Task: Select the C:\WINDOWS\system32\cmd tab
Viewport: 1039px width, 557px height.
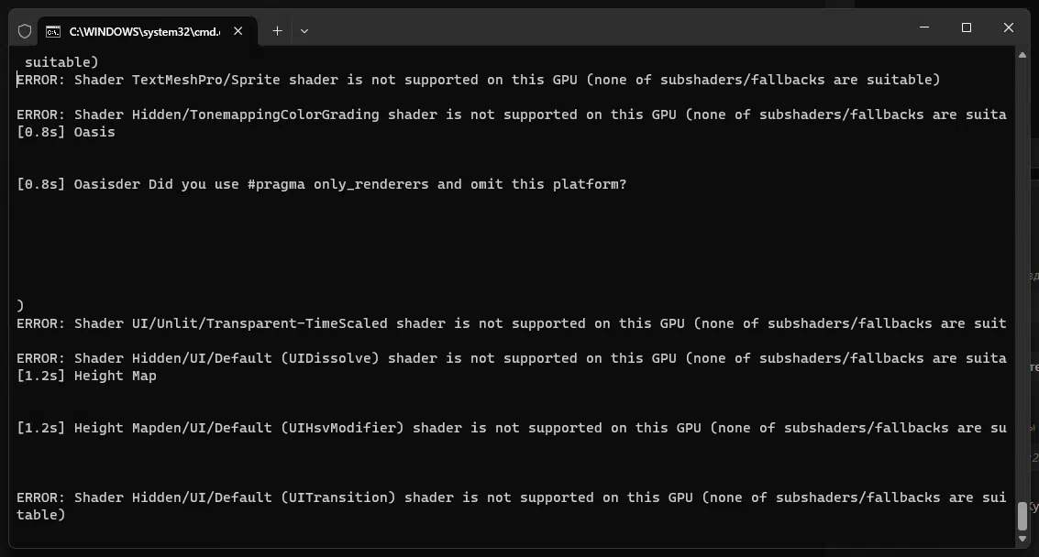Action: coord(147,31)
